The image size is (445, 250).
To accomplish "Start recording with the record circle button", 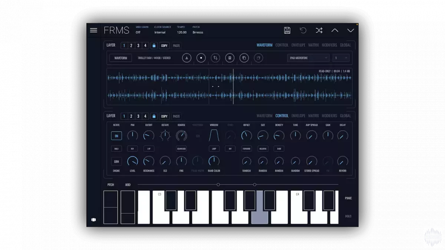I will tap(201, 58).
